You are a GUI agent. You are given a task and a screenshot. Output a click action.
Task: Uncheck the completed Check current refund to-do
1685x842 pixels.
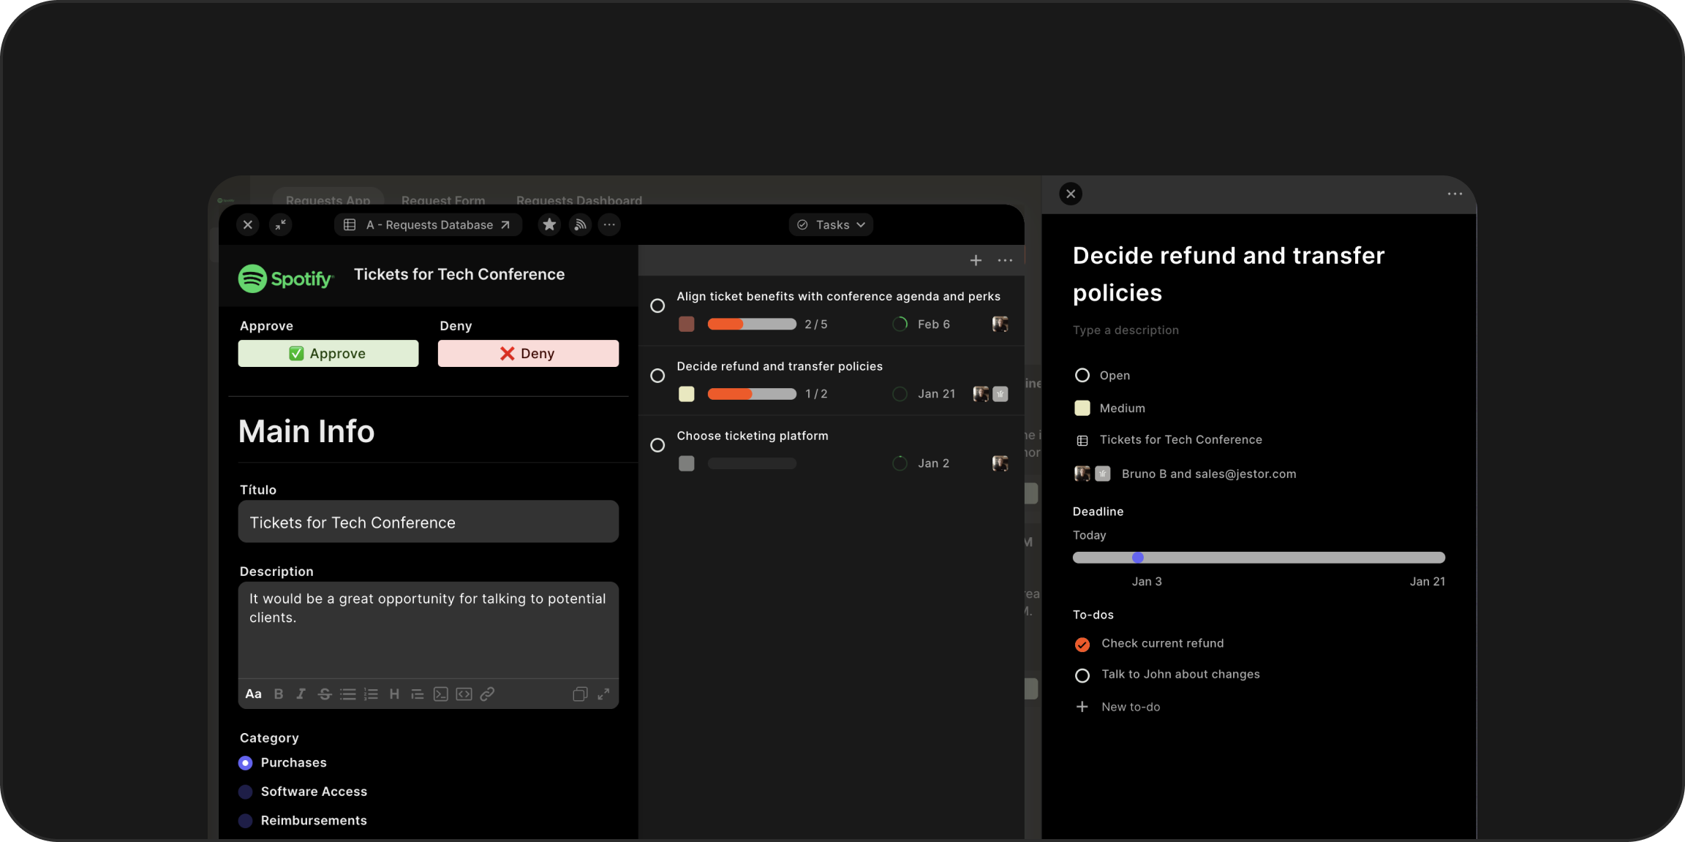1082,644
